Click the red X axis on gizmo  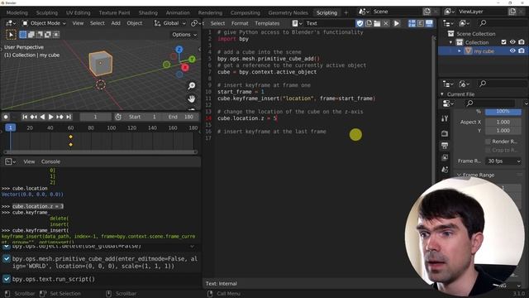tap(184, 68)
